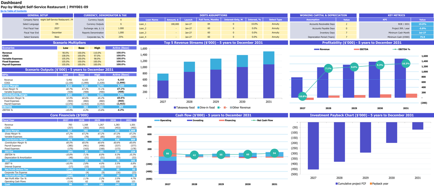434x187 pixels.
Task: Click the Takeaway food legend swatch
Action: point(175,108)
